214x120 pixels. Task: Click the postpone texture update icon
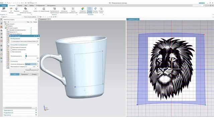coord(25,9)
